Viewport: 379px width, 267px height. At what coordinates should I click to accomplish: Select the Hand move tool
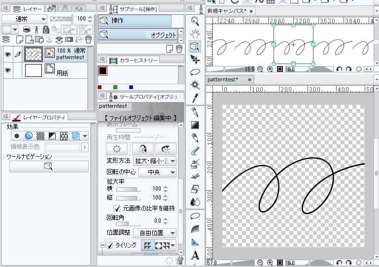(195, 34)
